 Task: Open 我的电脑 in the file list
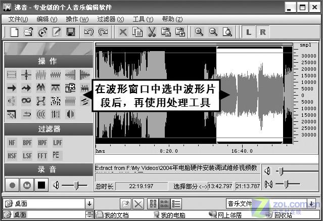tap(169, 215)
